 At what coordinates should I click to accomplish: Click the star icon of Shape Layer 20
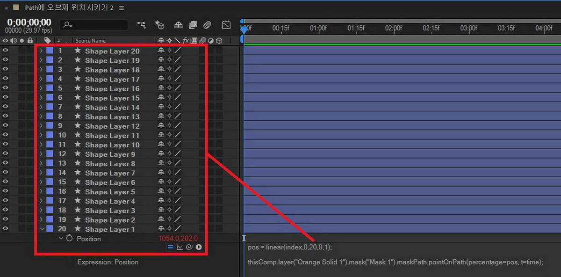(x=78, y=51)
